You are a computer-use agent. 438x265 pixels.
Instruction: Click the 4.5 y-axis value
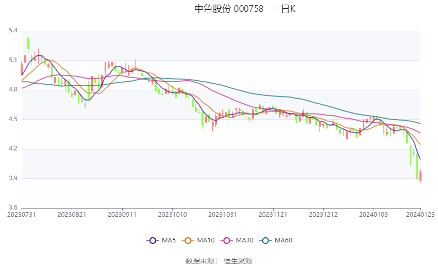coord(13,119)
